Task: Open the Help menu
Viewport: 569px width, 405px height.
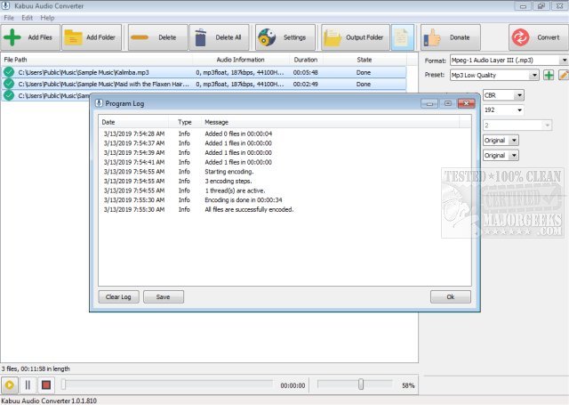Action: click(47, 18)
